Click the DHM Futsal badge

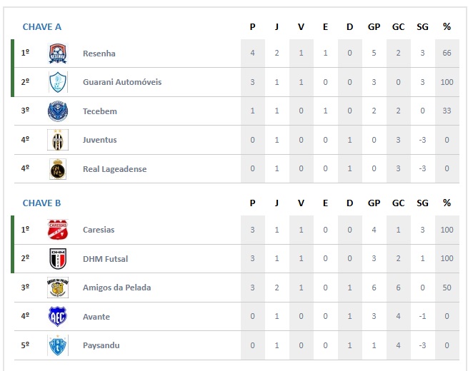click(x=58, y=258)
